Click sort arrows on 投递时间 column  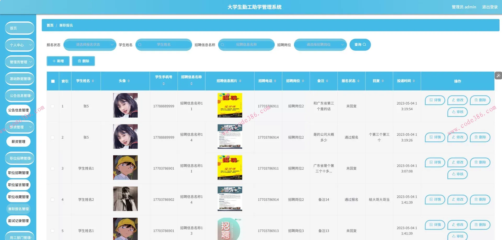point(413,81)
